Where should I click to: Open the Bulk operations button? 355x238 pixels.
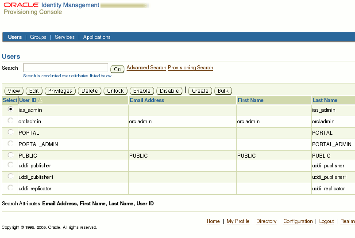(x=223, y=91)
